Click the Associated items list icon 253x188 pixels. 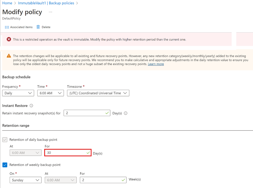tap(7, 27)
